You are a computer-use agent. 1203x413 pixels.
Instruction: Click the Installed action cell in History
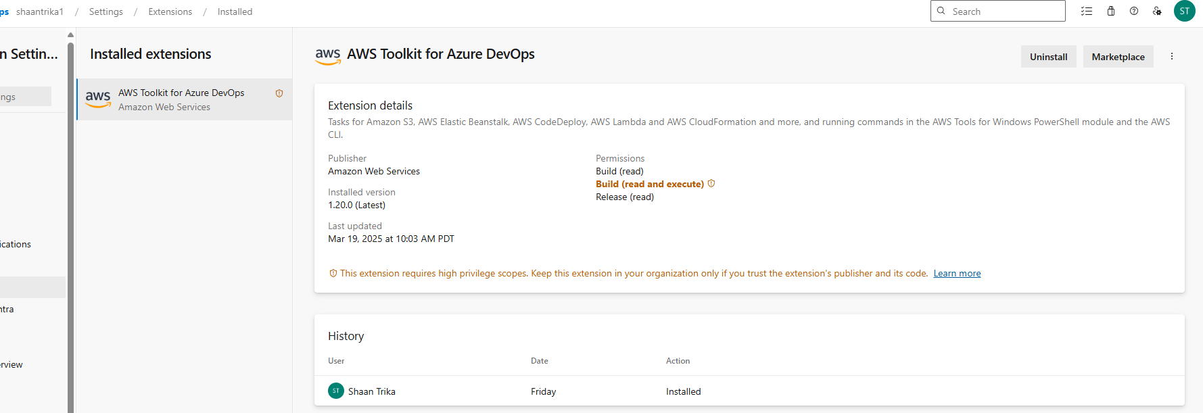(684, 391)
